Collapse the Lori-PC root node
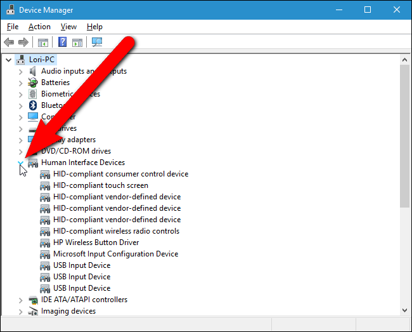 [x=8, y=60]
